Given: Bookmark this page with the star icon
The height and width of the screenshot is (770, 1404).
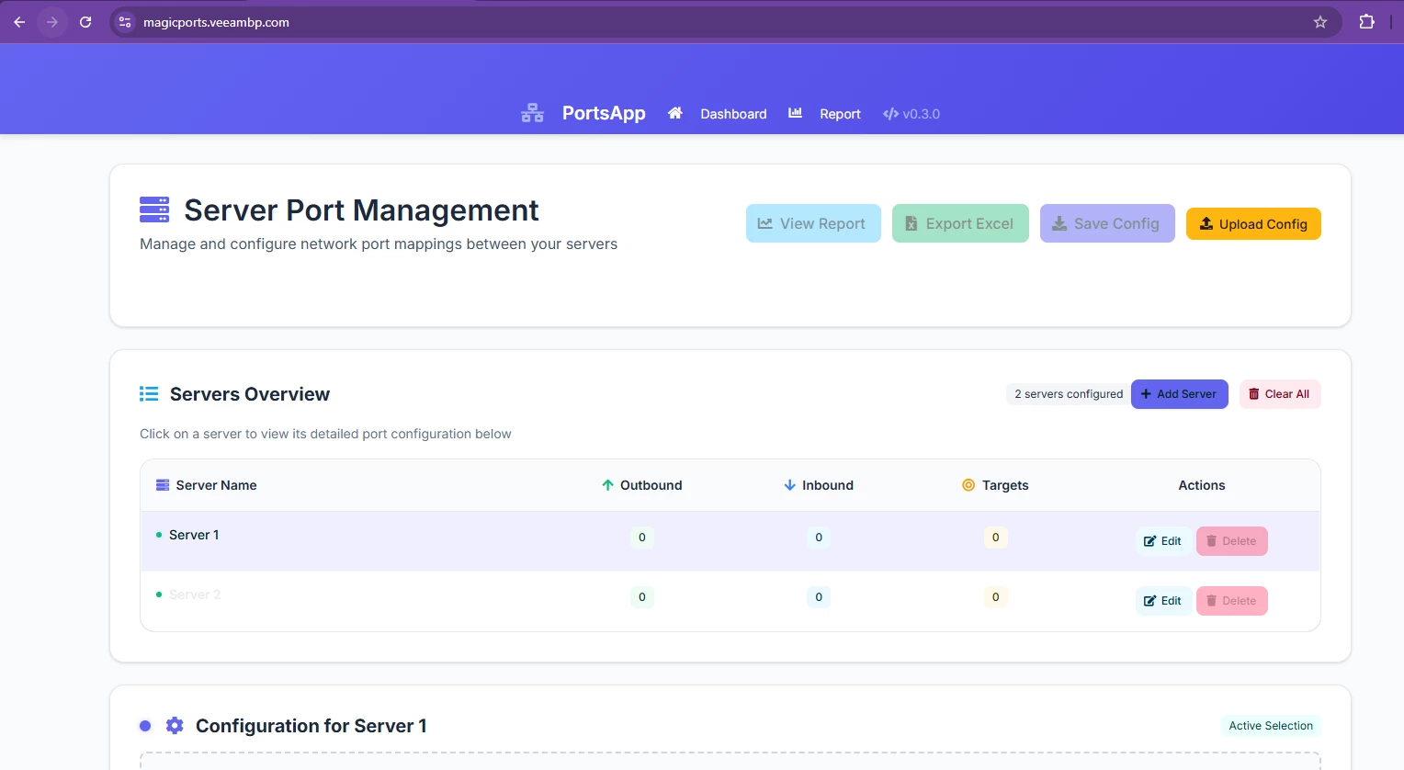Looking at the screenshot, I should [1320, 22].
